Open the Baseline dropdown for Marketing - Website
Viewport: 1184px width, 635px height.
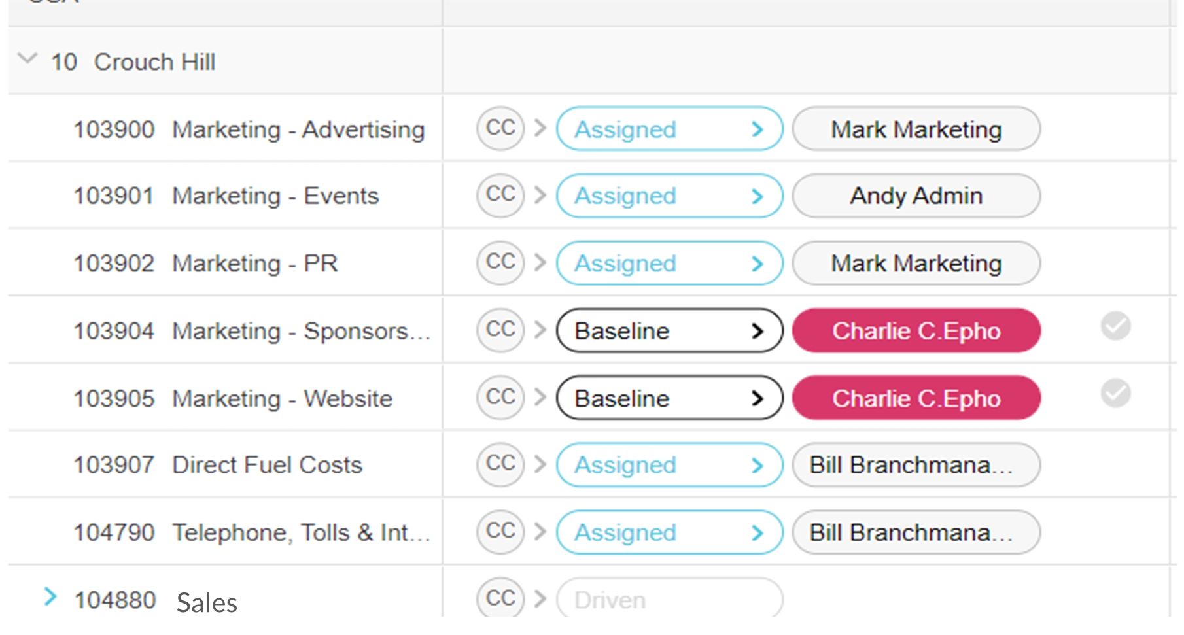pos(669,398)
